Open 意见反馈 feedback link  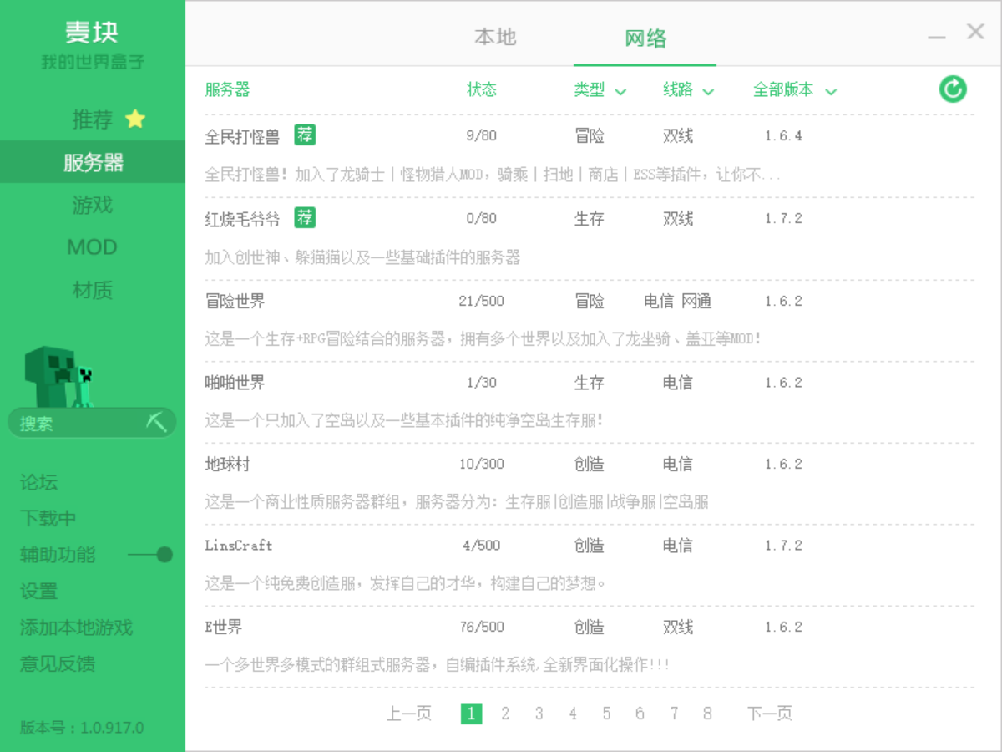point(58,663)
